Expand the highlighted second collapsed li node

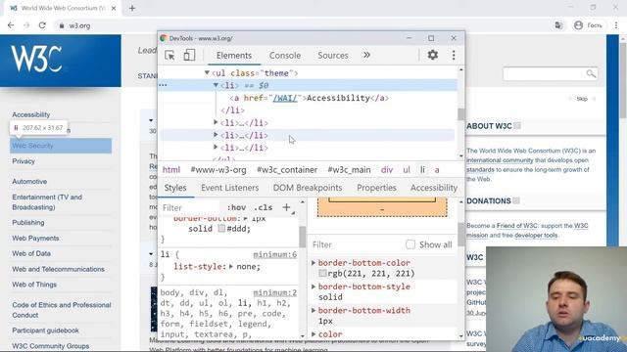click(216, 135)
